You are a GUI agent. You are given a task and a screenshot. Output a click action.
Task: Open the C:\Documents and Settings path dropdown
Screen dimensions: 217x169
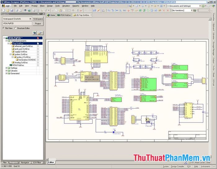point(200,6)
